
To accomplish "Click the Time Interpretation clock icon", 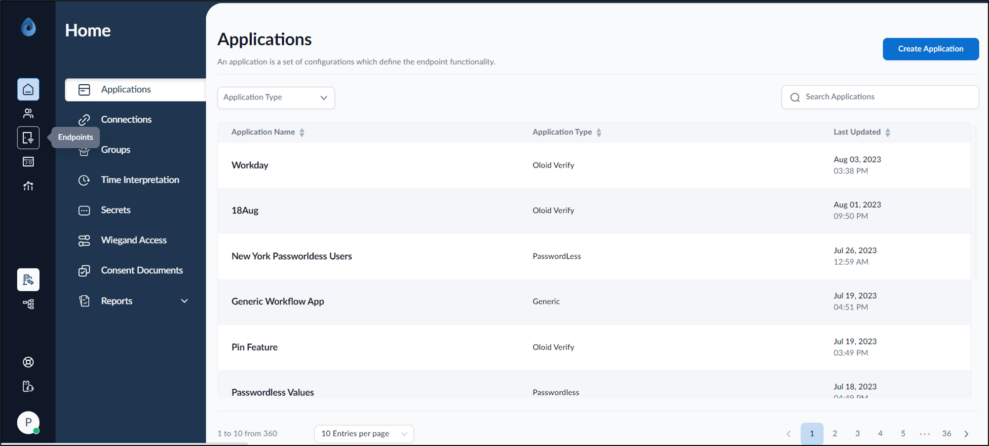I will coord(84,180).
